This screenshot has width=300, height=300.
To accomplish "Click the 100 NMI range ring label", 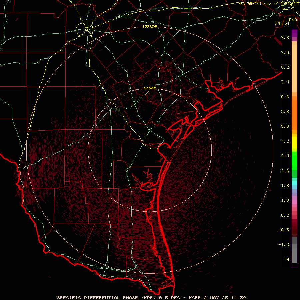I will pyautogui.click(x=150, y=26).
